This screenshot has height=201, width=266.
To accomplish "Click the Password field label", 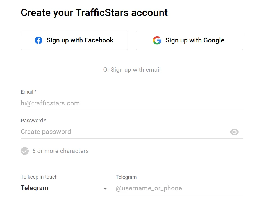I will 32,121.
